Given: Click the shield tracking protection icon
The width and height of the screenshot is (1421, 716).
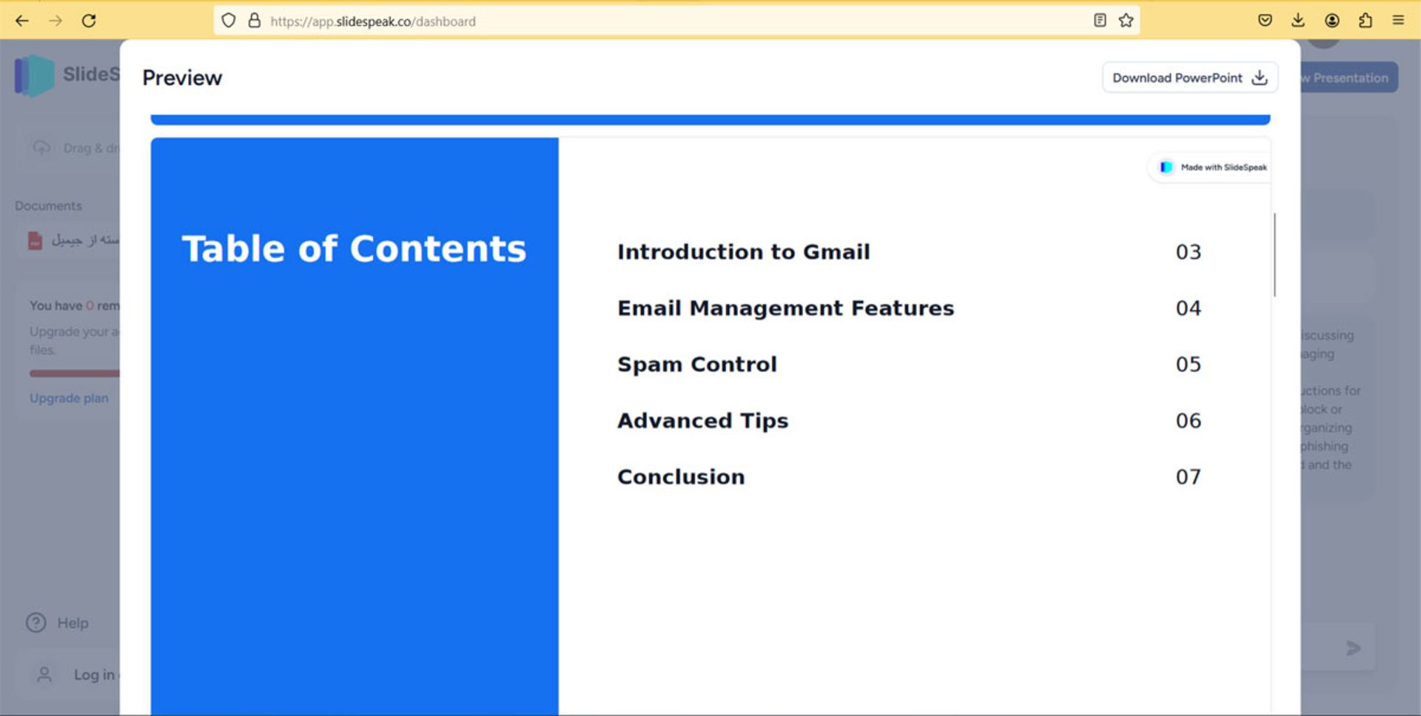Looking at the screenshot, I should pos(229,21).
